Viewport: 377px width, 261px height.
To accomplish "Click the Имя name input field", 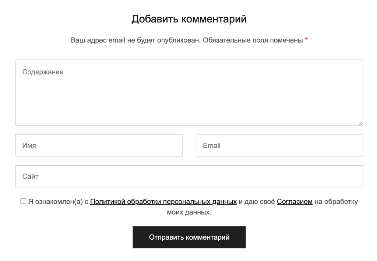I will [99, 145].
